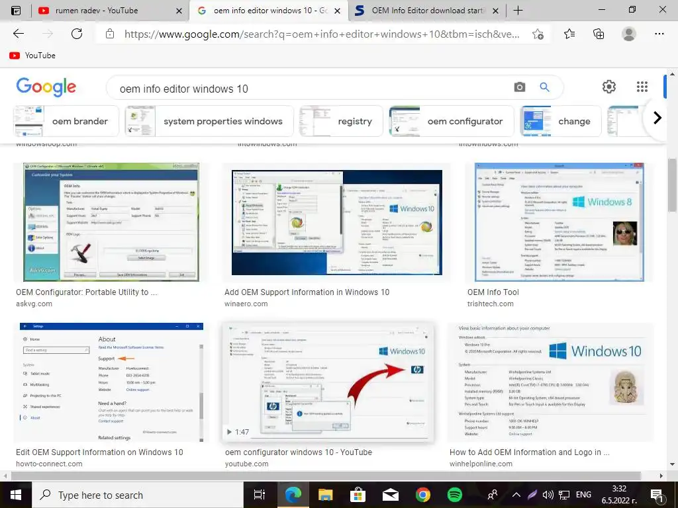Open notification center icon
Image resolution: width=678 pixels, height=508 pixels.
point(657,495)
